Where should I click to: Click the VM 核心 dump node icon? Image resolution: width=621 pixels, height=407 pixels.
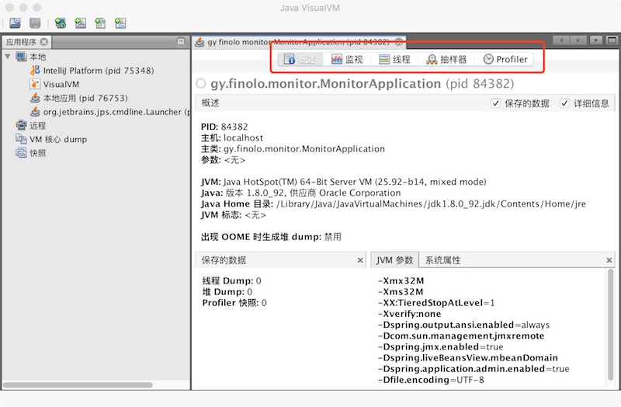pyautogui.click(x=21, y=139)
